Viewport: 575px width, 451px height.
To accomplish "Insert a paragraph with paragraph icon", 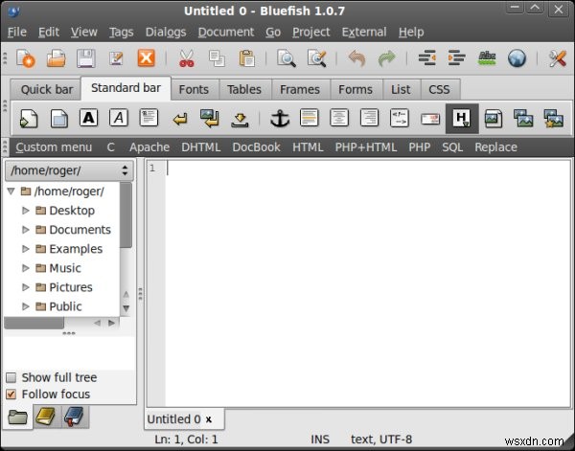I will coord(149,118).
